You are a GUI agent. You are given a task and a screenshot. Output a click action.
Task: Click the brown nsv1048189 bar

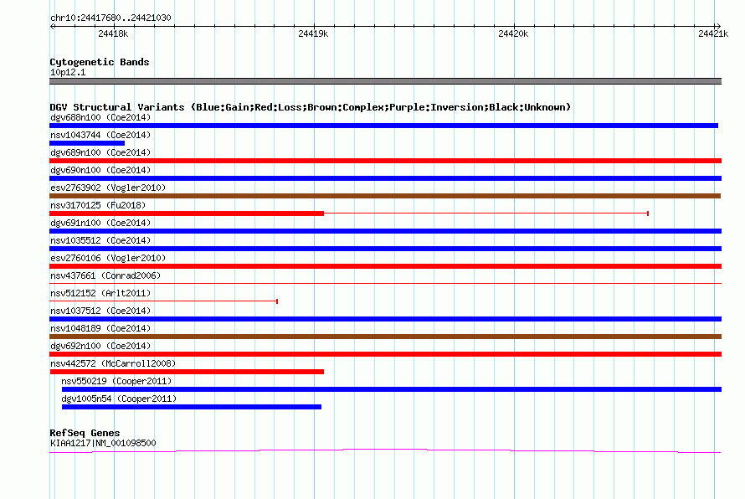[x=385, y=337]
